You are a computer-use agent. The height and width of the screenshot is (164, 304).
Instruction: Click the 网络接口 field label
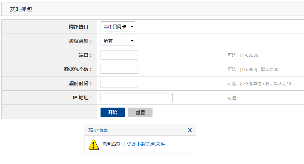(x=80, y=27)
